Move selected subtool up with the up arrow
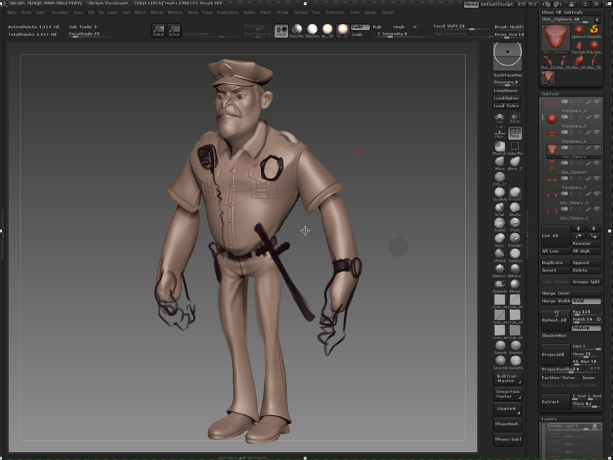Viewport: 613px width, 460px height. [x=578, y=228]
